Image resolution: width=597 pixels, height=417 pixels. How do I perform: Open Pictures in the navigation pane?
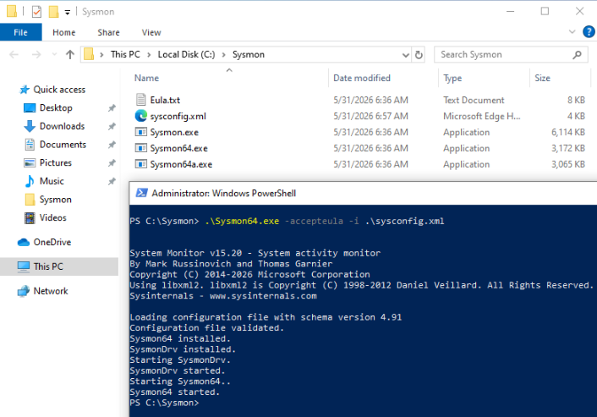55,162
